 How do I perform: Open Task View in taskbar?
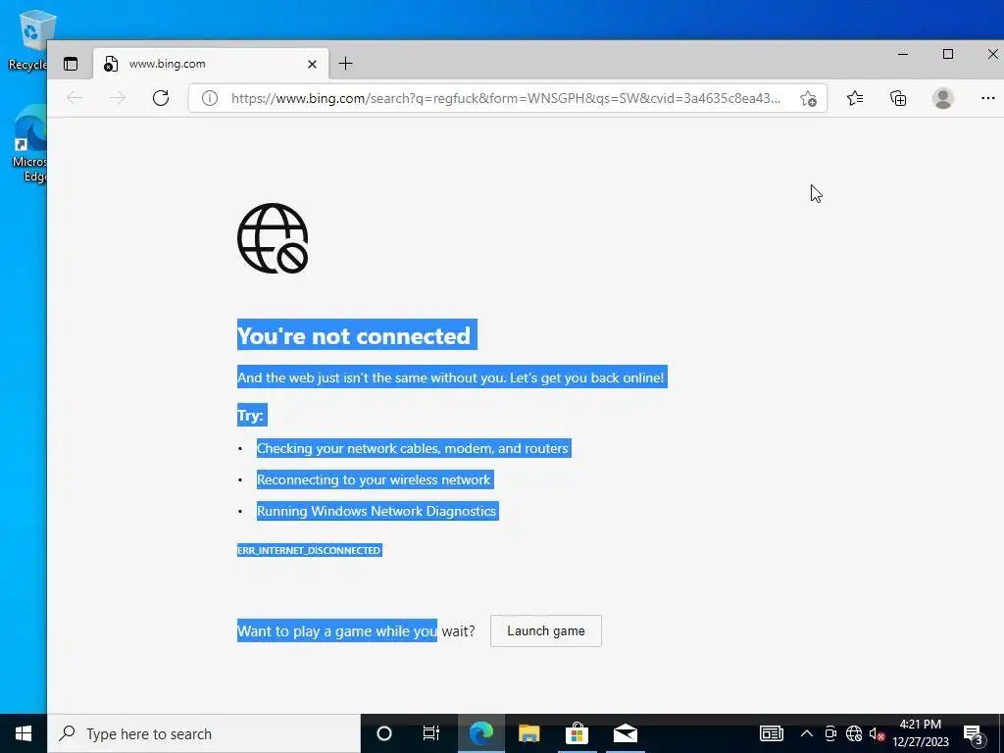(431, 733)
